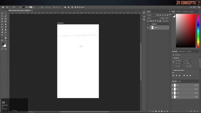Click Add layer style fx icon
201x113 pixels.
click(x=153, y=111)
